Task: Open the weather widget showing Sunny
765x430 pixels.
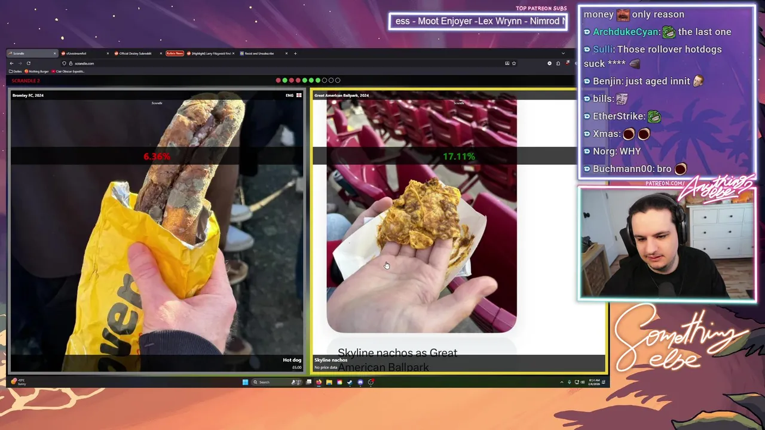Action: pos(19,382)
